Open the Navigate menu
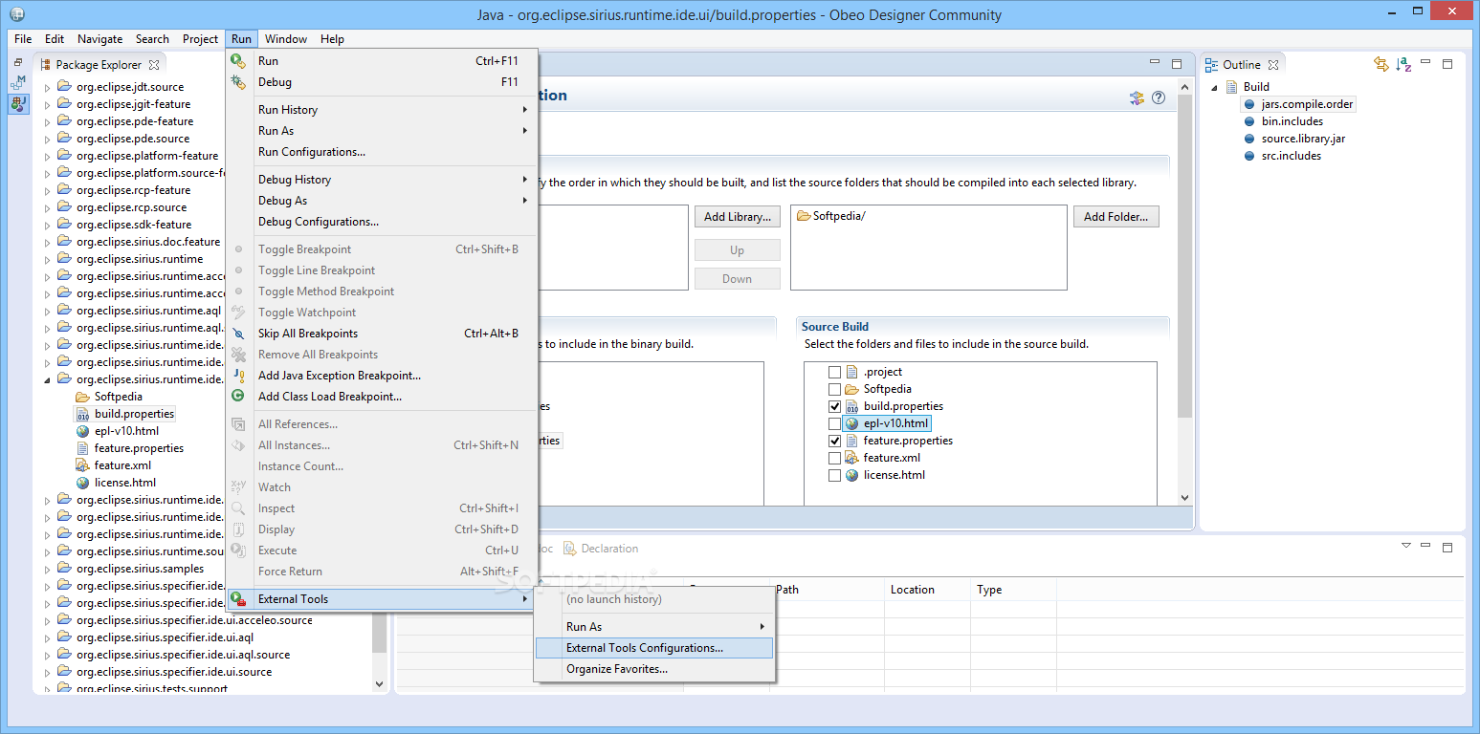Screen dimensions: 1480x734 point(99,39)
